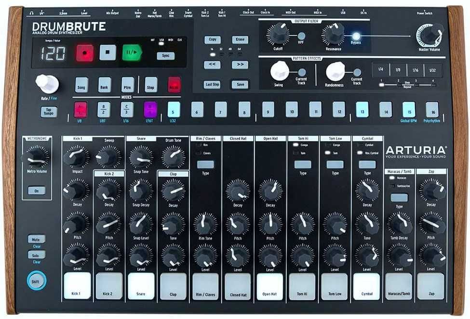Hit the Kick 2 pad
Image resolution: width=470 pixels, height=319 pixels.
(x=109, y=286)
